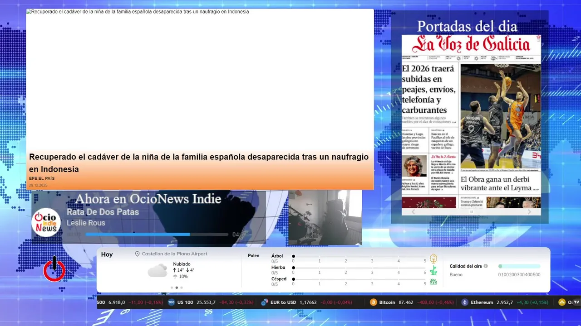Select the first weather carousel dot
This screenshot has width=581, height=326.
pos(172,288)
